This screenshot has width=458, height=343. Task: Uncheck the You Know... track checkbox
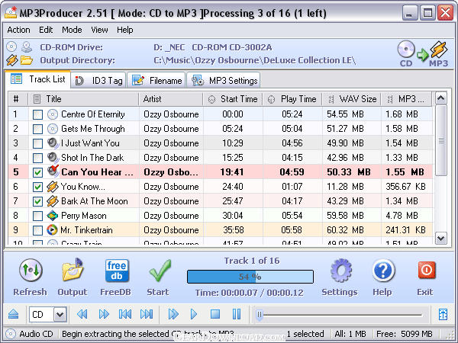[37, 187]
